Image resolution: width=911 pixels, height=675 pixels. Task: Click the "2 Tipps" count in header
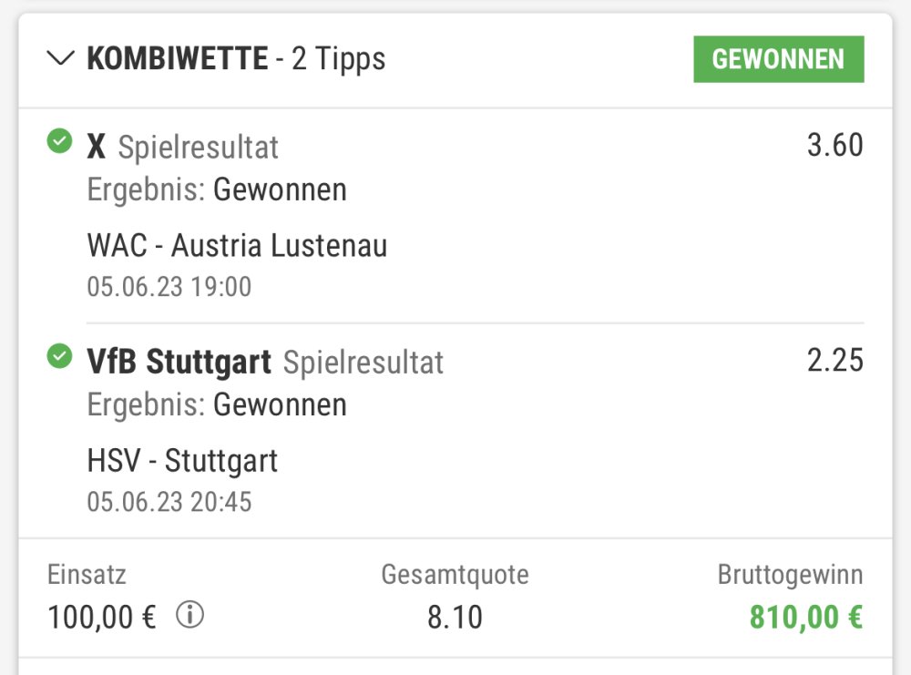[338, 59]
